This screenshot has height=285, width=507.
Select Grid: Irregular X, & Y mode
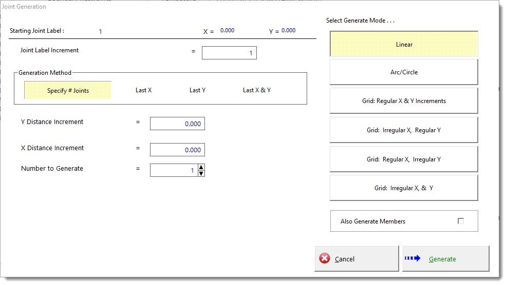tap(404, 188)
